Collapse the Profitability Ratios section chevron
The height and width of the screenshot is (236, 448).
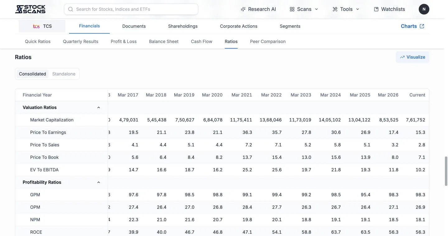99,182
